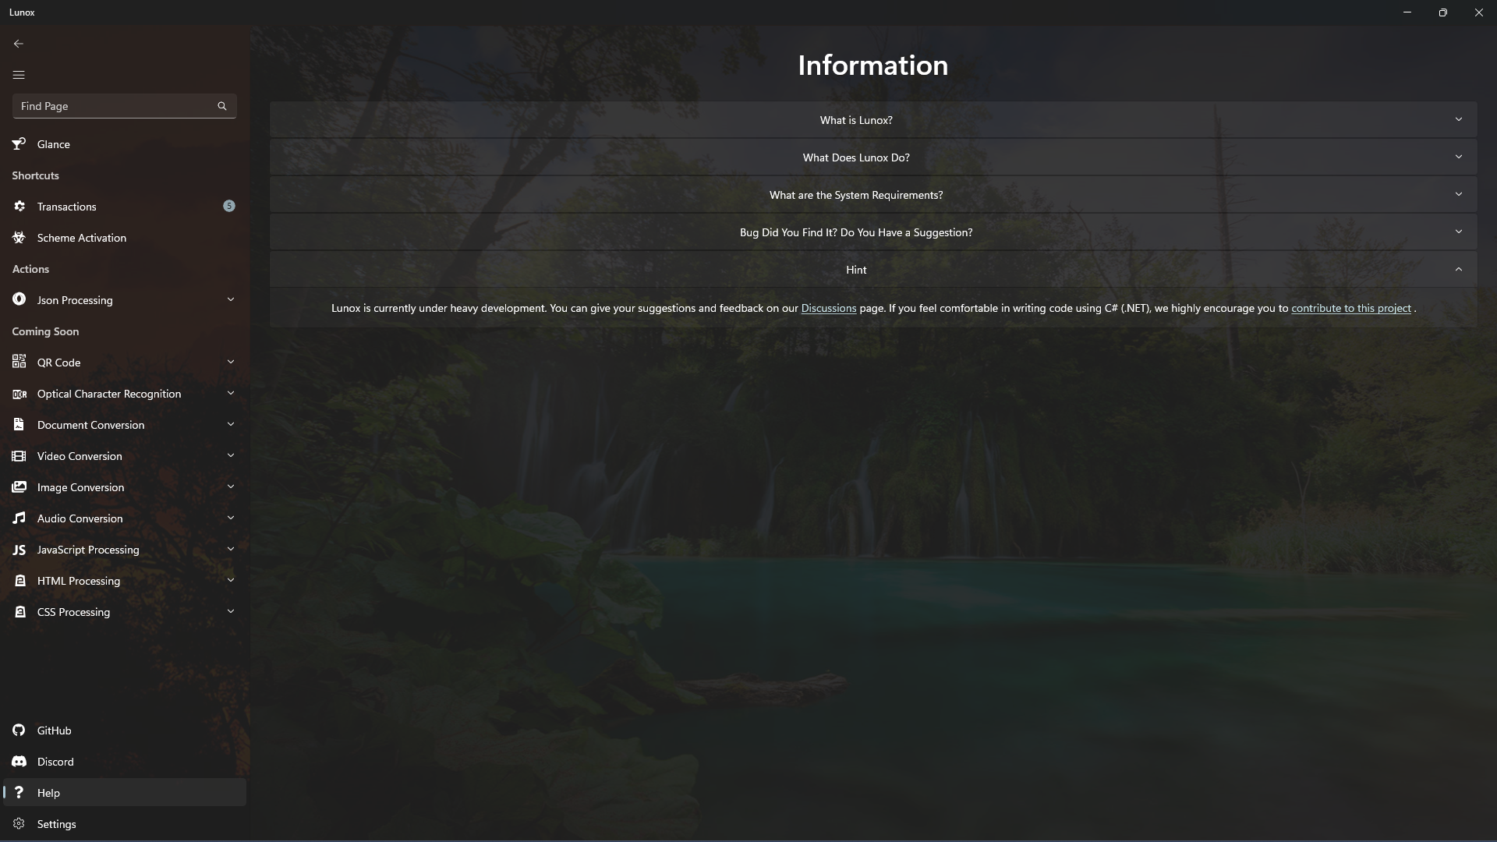
Task: Click the QR Code icon
Action: coord(19,362)
